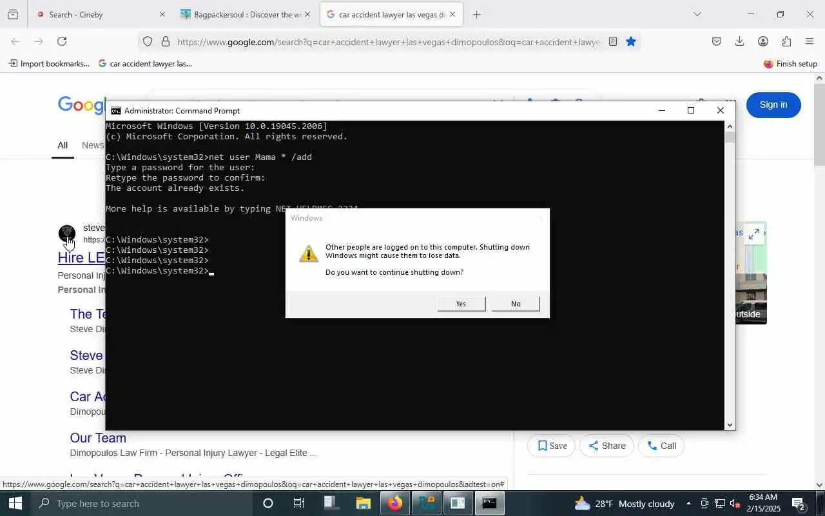Viewport: 825px width, 516px height.
Task: Show hidden system tray icons
Action: coord(688,504)
